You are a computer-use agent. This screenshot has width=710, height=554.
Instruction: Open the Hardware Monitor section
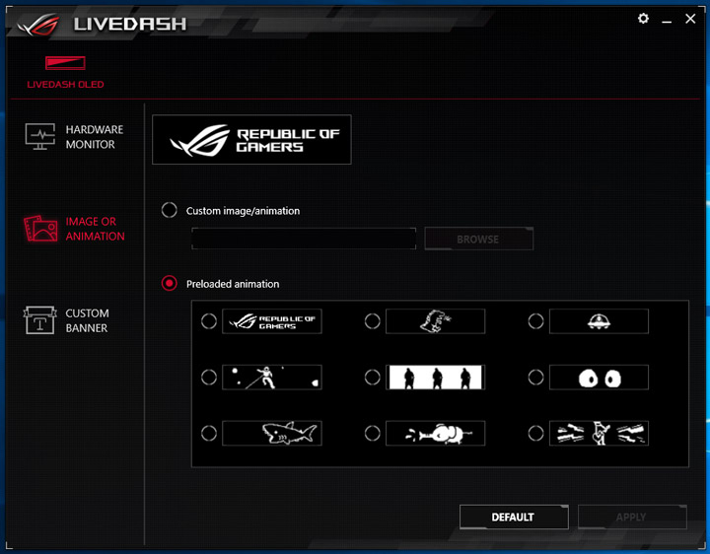(74, 137)
